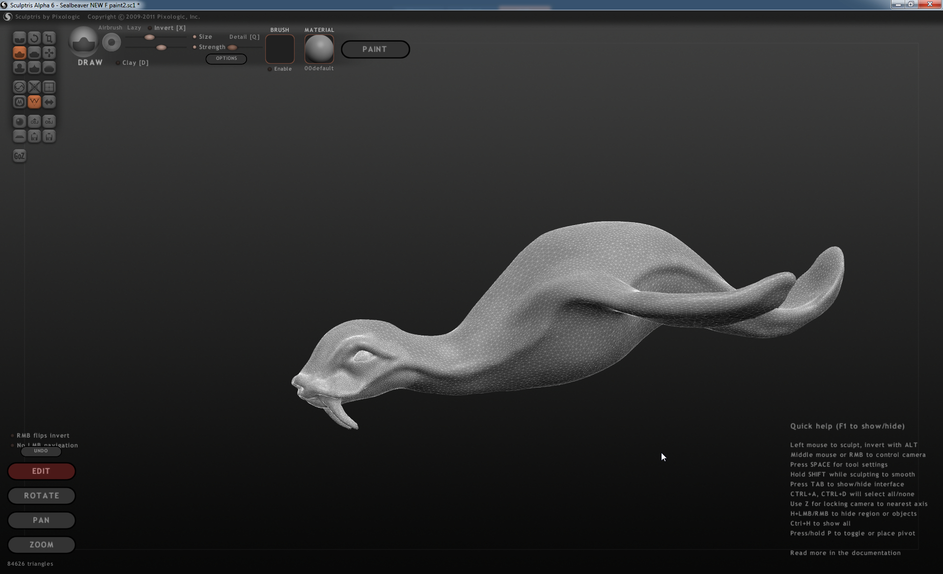This screenshot has width=943, height=574.
Task: Select the Scale tool icon
Action: click(49, 38)
